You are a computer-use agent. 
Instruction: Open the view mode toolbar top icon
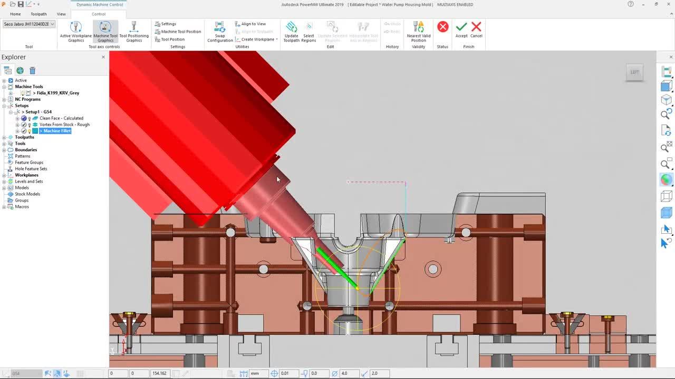[x=666, y=71]
